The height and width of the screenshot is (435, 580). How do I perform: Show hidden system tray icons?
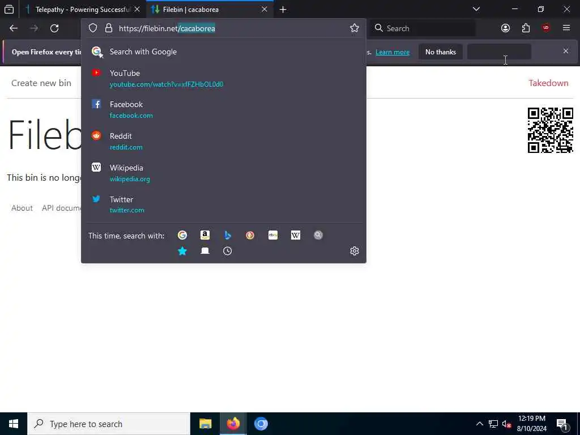coord(479,424)
